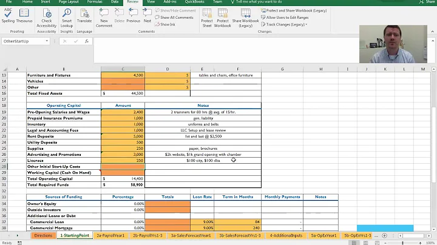This screenshot has width=437, height=245.
Task: Click Tell me what you want to do
Action: coord(256,2)
